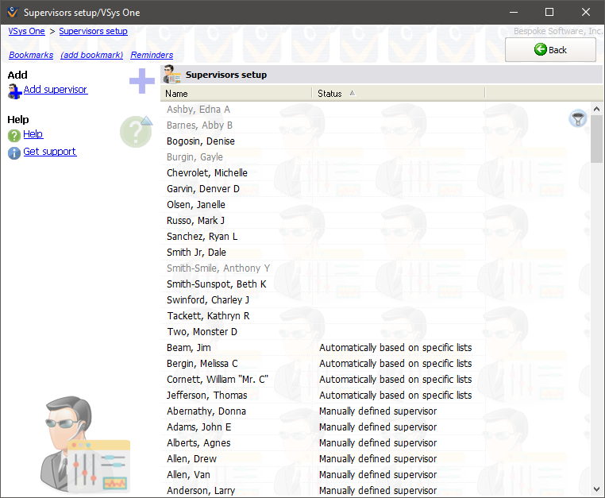
Task: Open the Add supervisor link
Action: [56, 90]
